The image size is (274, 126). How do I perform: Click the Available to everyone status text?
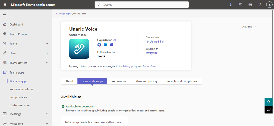[x=80, y=107]
